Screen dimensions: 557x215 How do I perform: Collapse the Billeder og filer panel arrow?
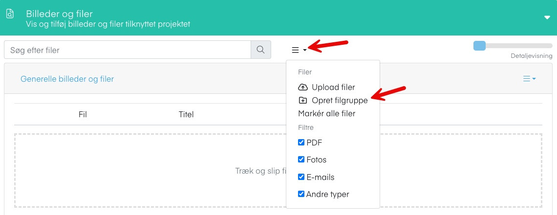(547, 18)
